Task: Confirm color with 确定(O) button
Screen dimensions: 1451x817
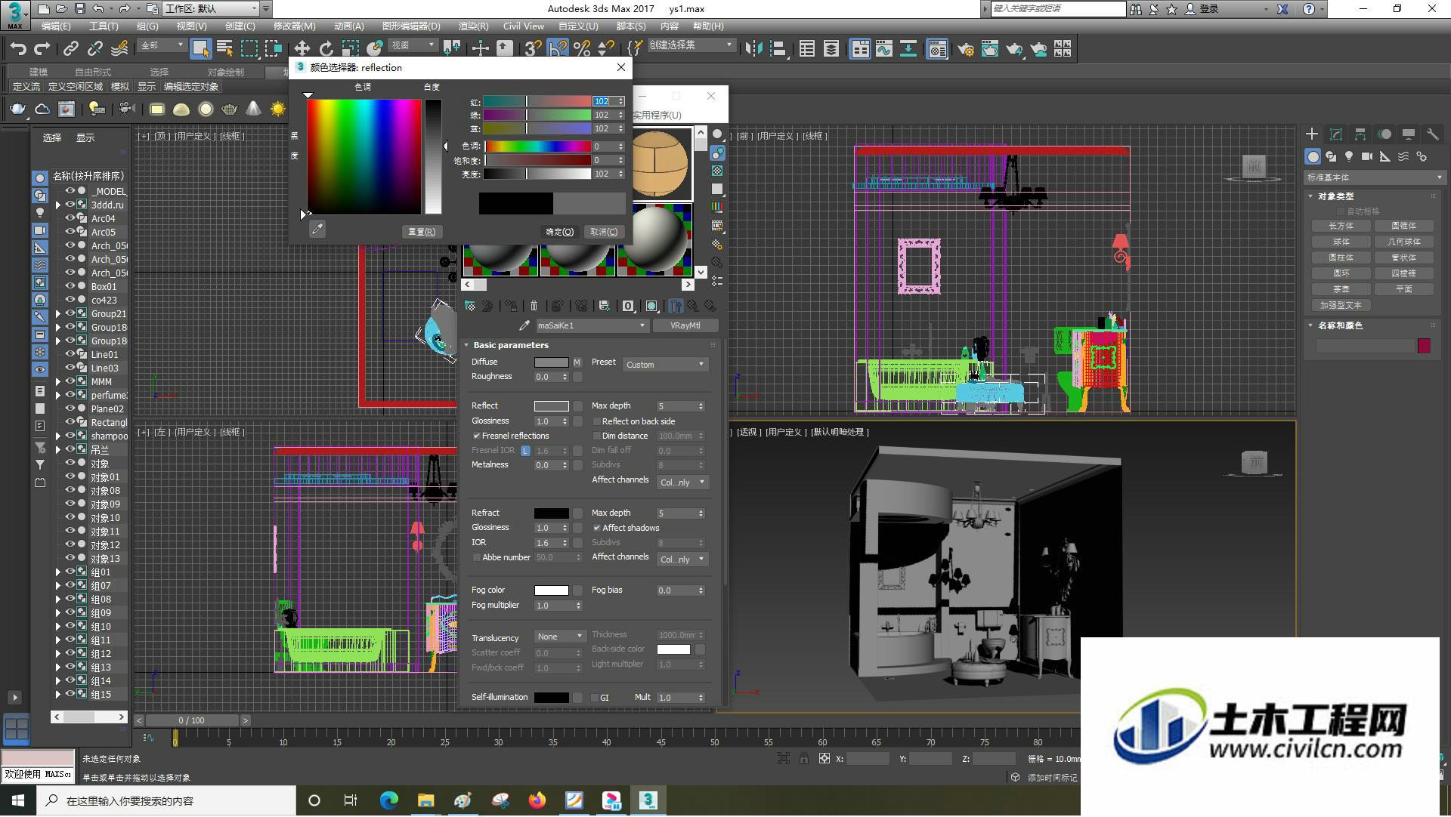Action: 560,232
